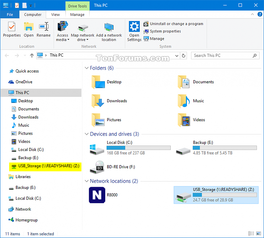Switch to Large icons view
This screenshot has width=264, height=238.
[x=258, y=233]
